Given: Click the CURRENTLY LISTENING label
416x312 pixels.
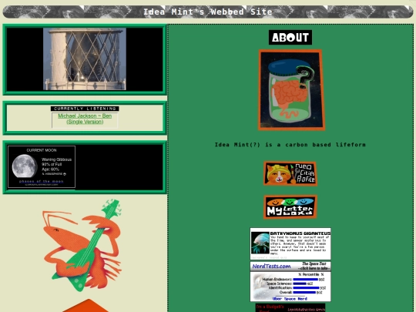Looking at the screenshot, I should click(85, 109).
